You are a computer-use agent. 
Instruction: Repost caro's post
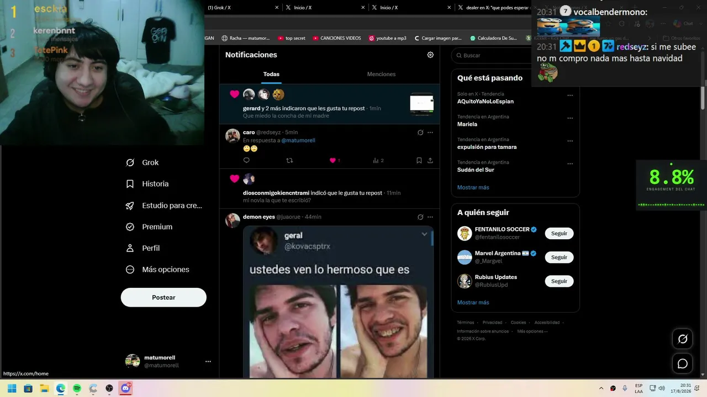(x=289, y=160)
